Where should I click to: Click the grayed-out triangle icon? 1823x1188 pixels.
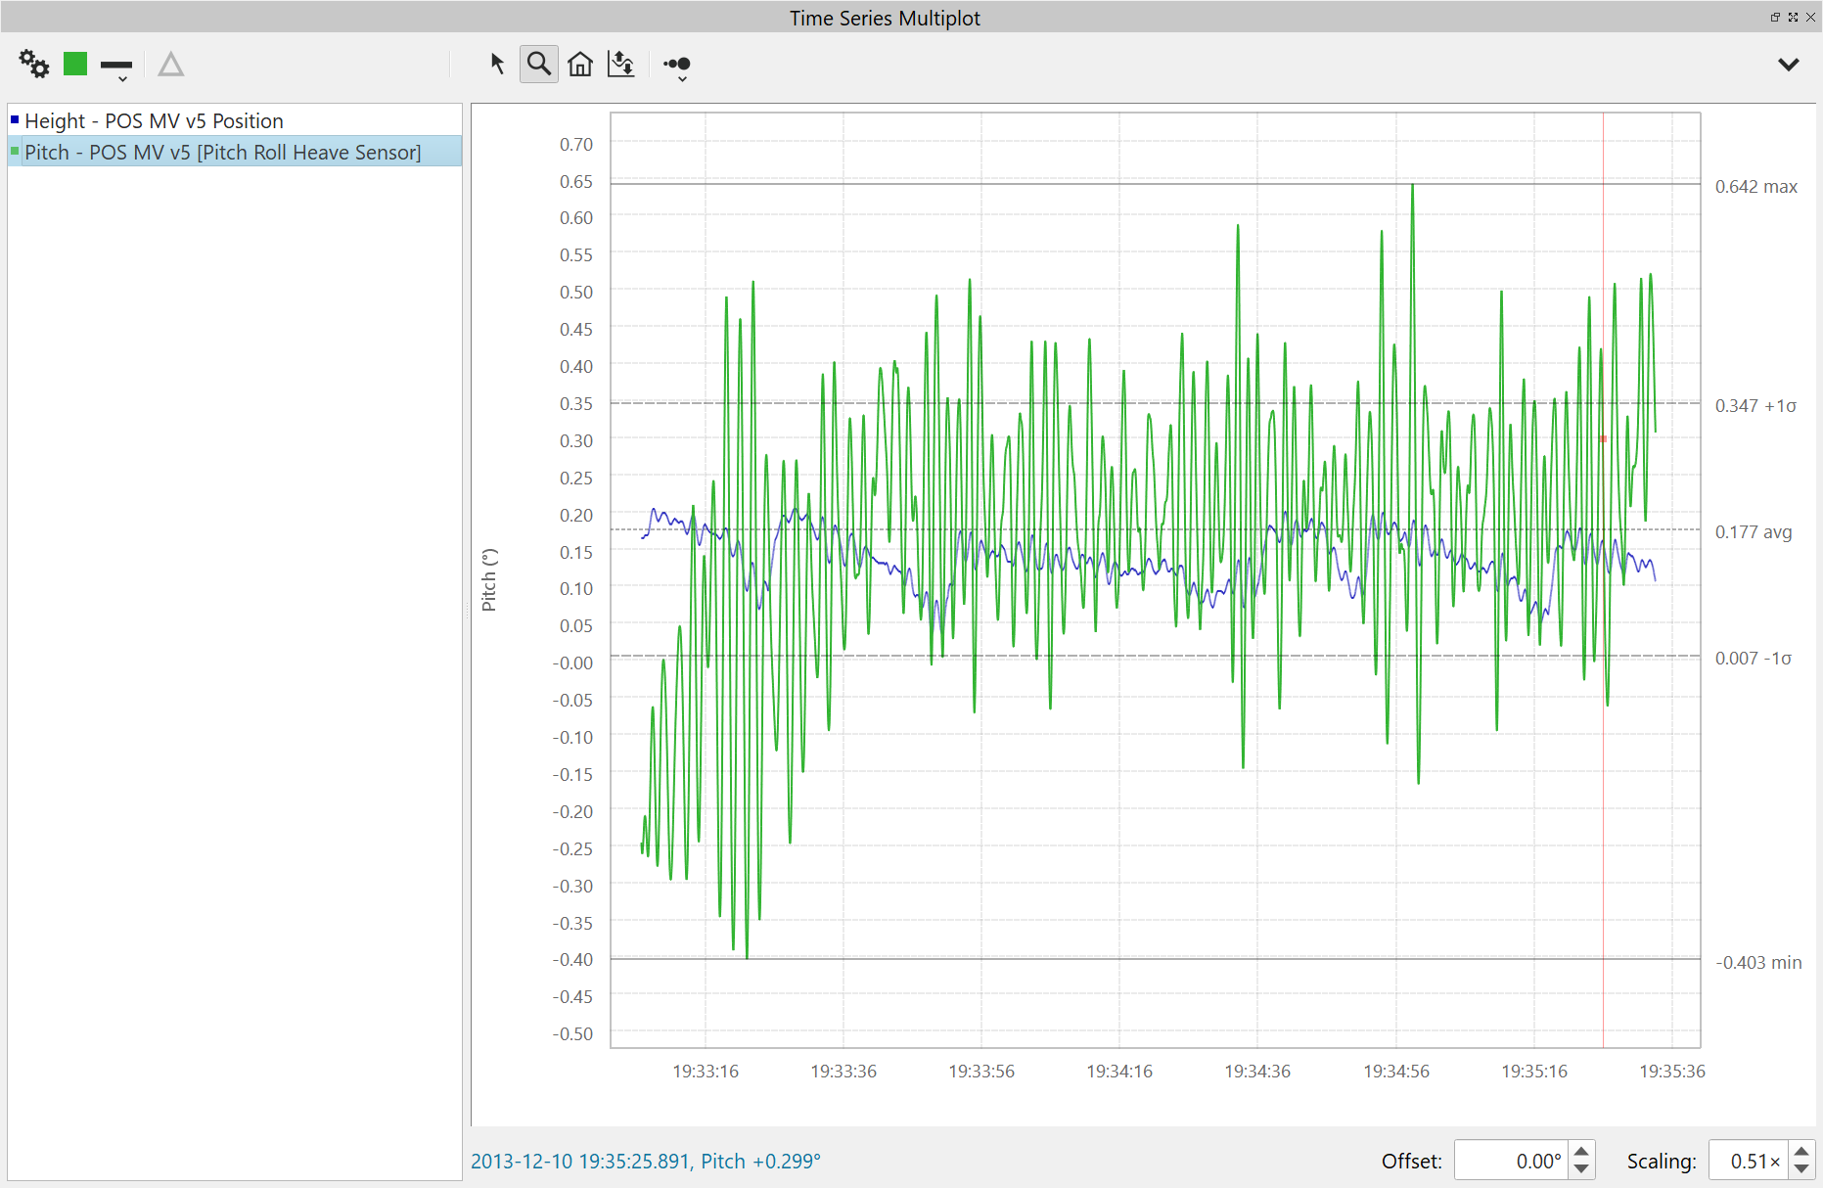tap(171, 65)
